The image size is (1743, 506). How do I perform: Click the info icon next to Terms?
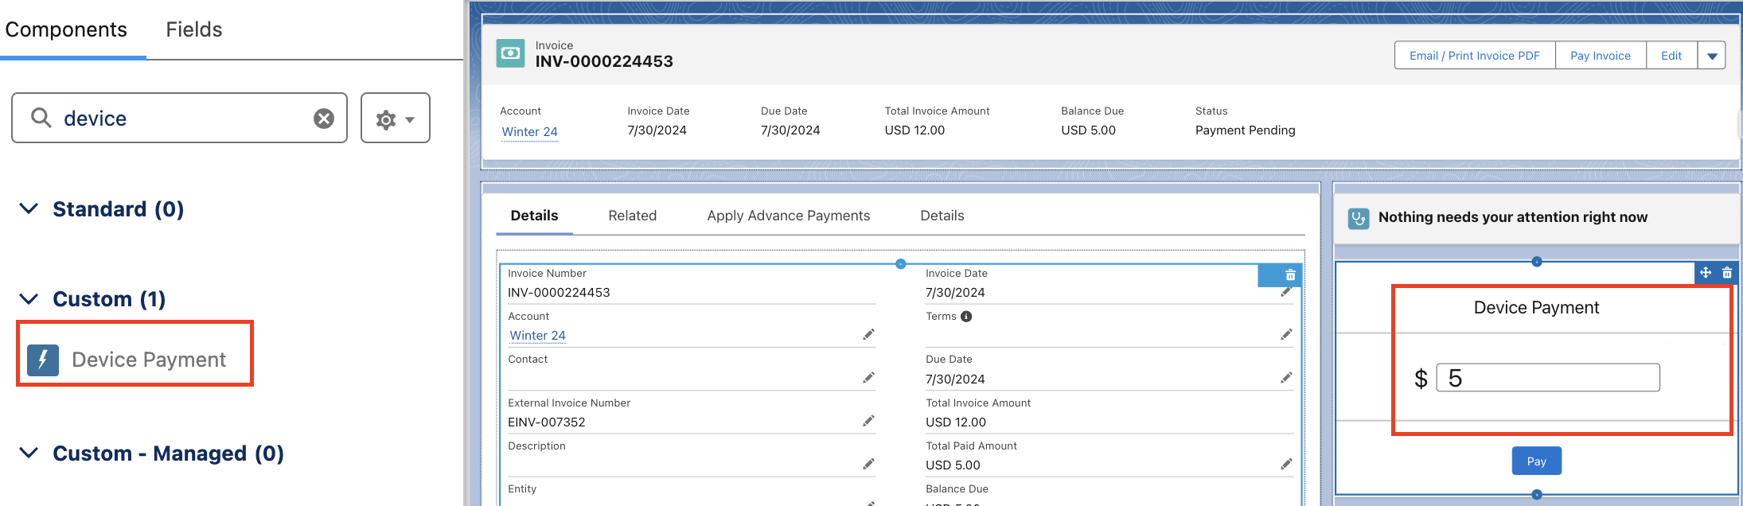point(966,317)
